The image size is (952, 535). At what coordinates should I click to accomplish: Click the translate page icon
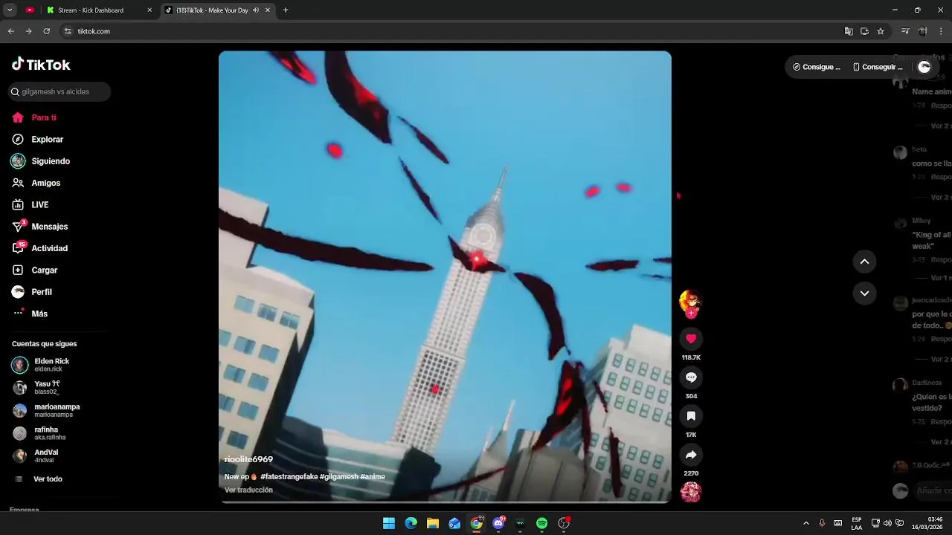tap(849, 31)
